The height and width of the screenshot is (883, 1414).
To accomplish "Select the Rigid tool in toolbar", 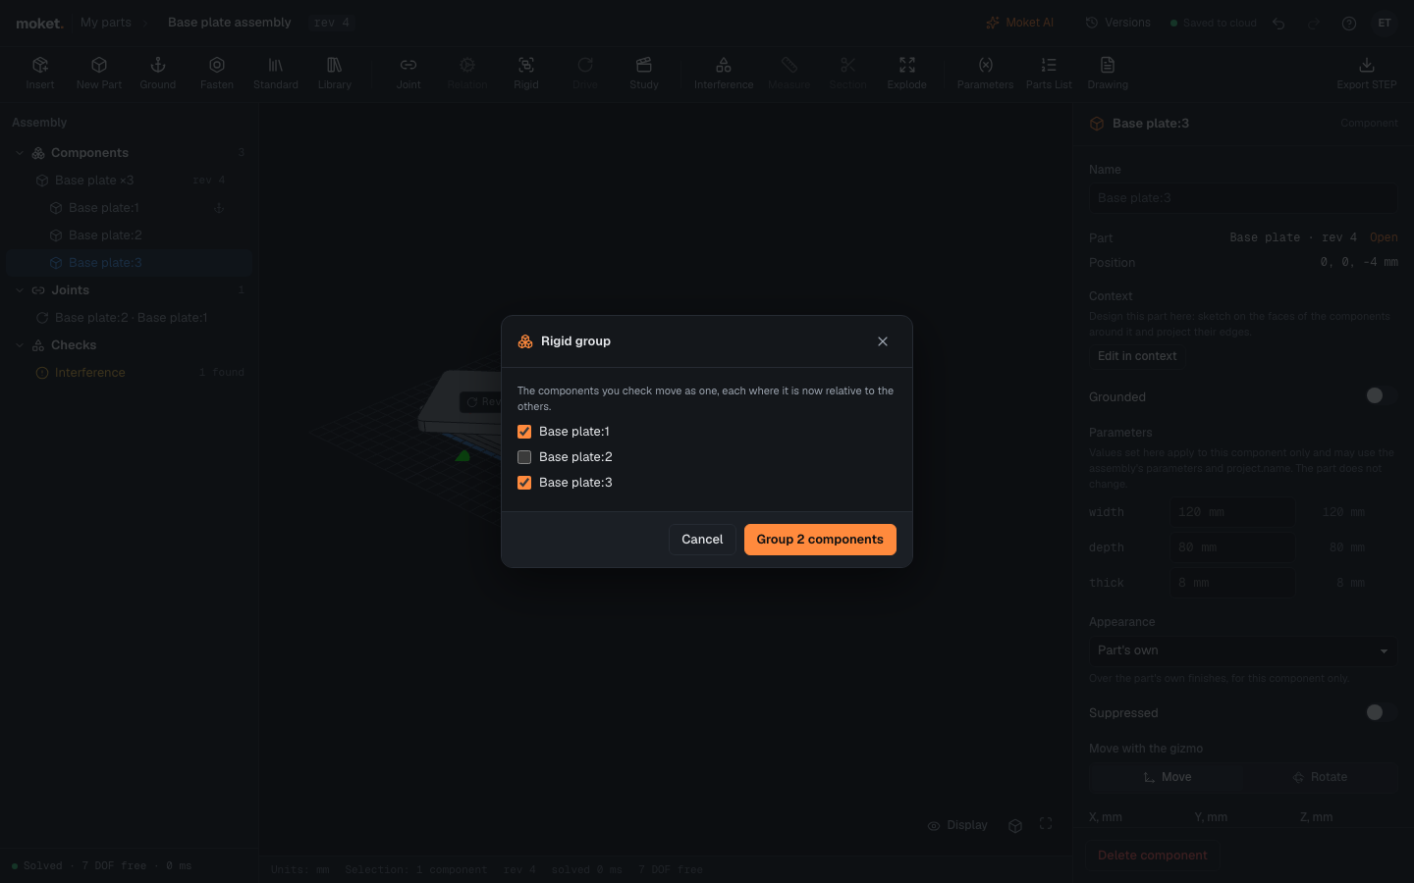I will click(526, 73).
